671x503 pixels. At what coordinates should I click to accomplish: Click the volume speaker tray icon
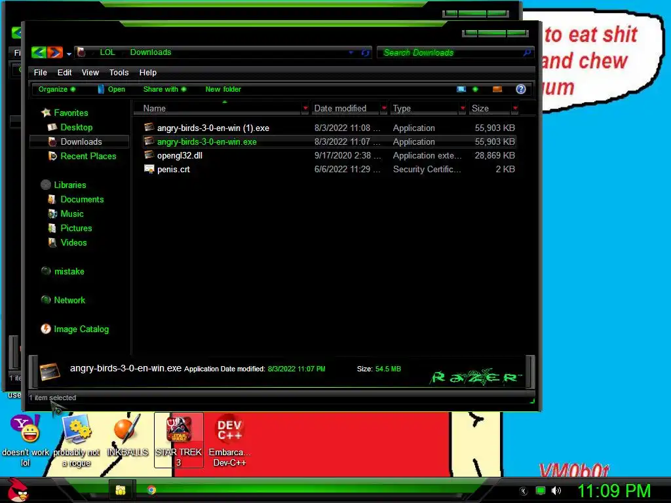[556, 491]
